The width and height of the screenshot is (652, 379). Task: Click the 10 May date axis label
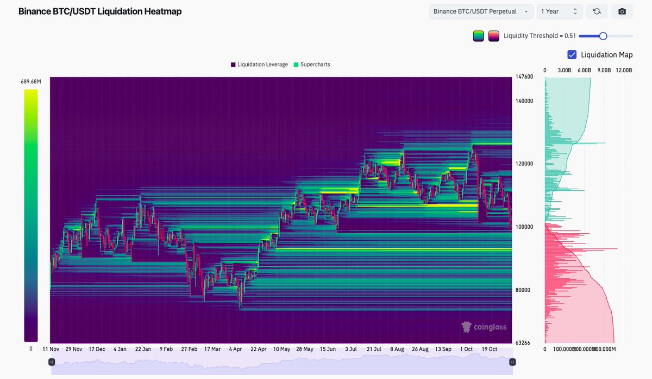281,349
